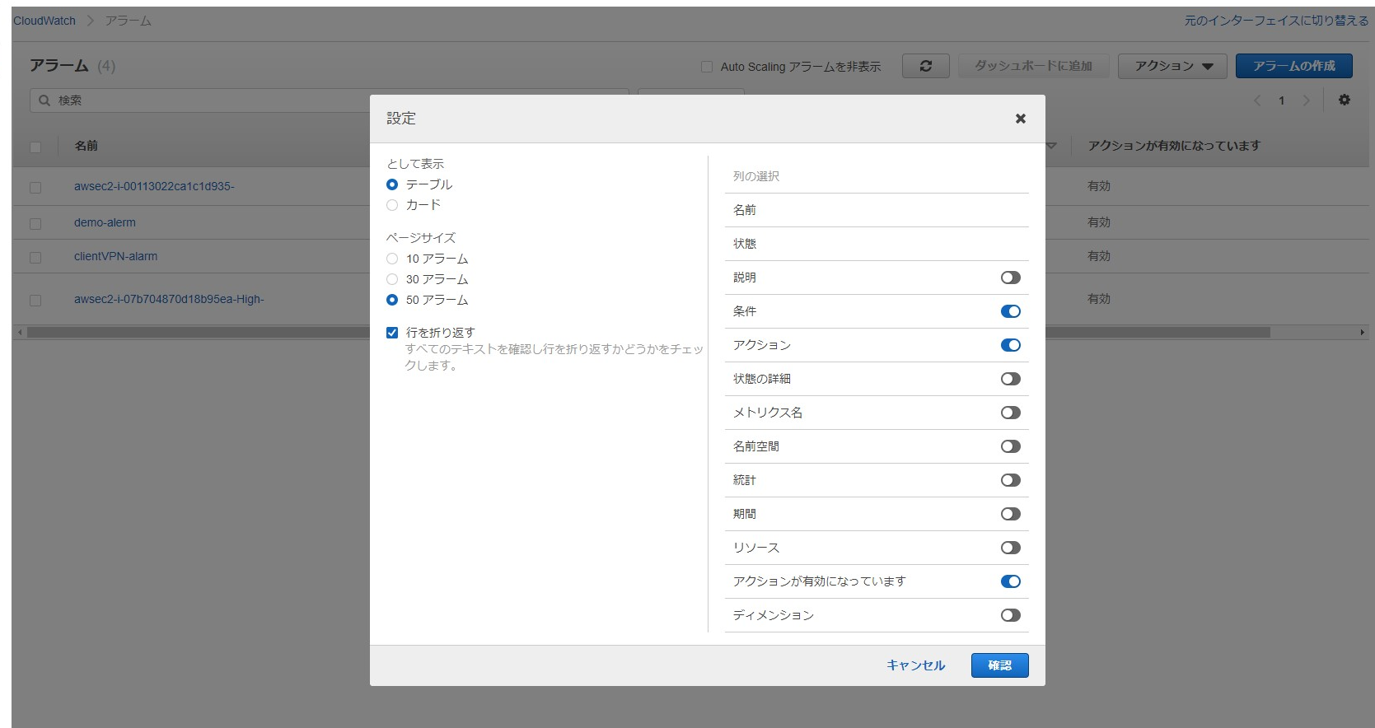Image resolution: width=1375 pixels, height=728 pixels.
Task: Select checkbox for awsec2-i-00113022ca1c1d935- row
Action: [x=35, y=187]
